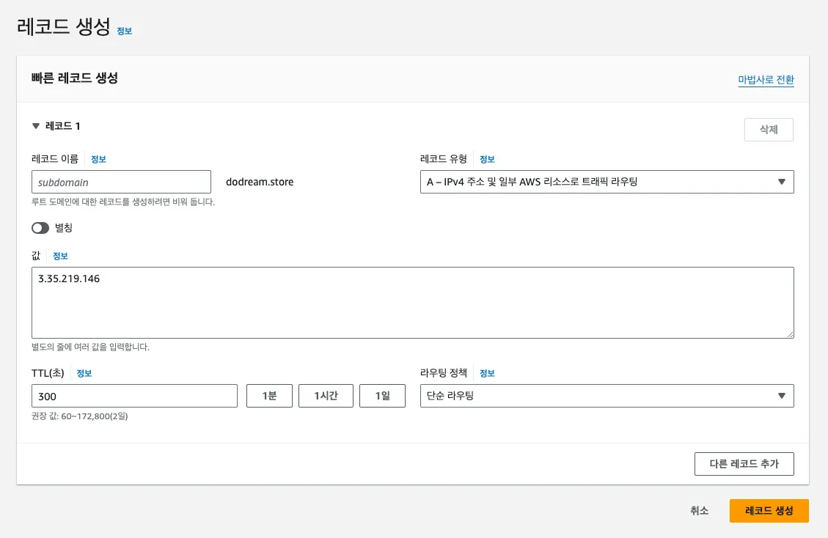Toggle the 별칭 alias switch
This screenshot has height=538, width=828.
[40, 228]
